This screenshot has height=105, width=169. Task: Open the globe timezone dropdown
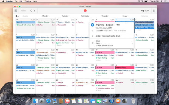17,16
